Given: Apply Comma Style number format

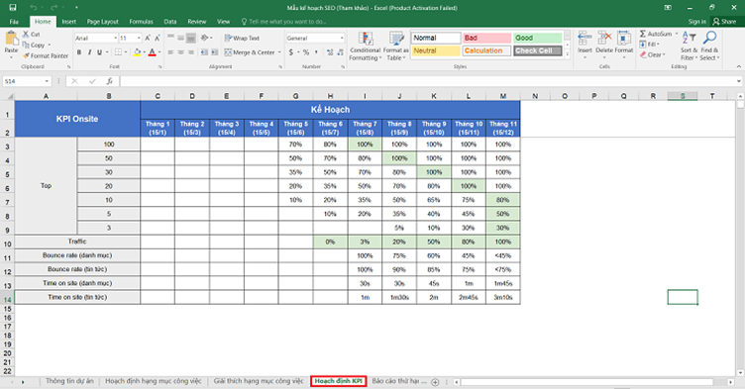Looking at the screenshot, I should [316, 52].
